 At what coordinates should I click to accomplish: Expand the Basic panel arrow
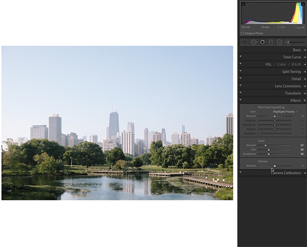point(305,50)
